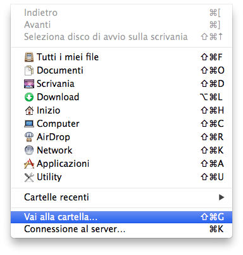Screen dimensions: 243x255
Task: Click the ⇧⌘H shortcut beside Inizio
Action: pyautogui.click(x=212, y=110)
